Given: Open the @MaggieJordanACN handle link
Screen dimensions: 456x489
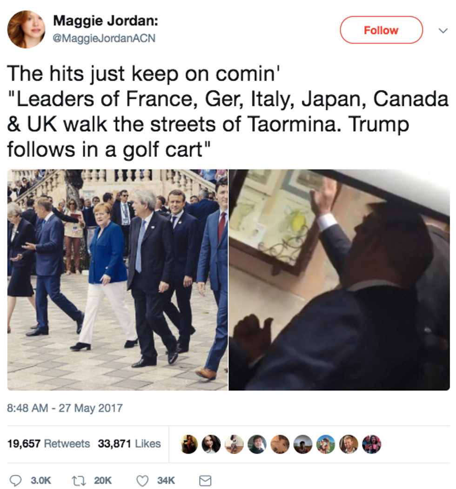Looking at the screenshot, I should (x=104, y=38).
